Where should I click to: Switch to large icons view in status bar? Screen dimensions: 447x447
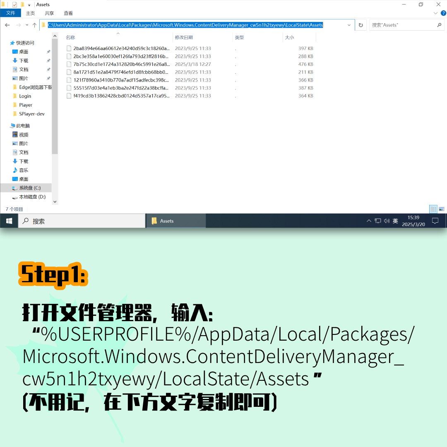441,209
